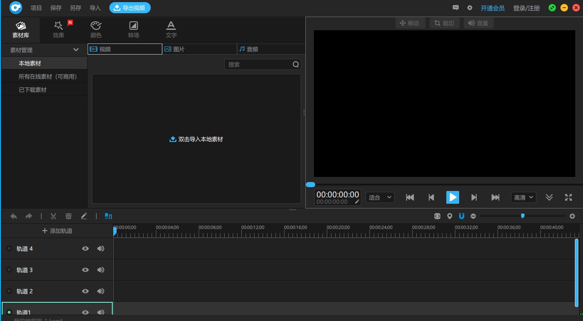Viewport: 583px width, 321px height.
Task: Switch to the 转场 tab
Action: coord(133,30)
